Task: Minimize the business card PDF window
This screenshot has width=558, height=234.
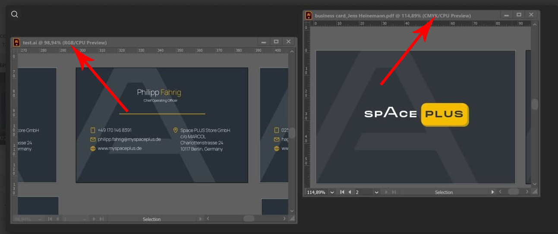Action: 508,15
